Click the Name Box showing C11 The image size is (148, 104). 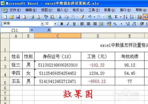coord(15,30)
